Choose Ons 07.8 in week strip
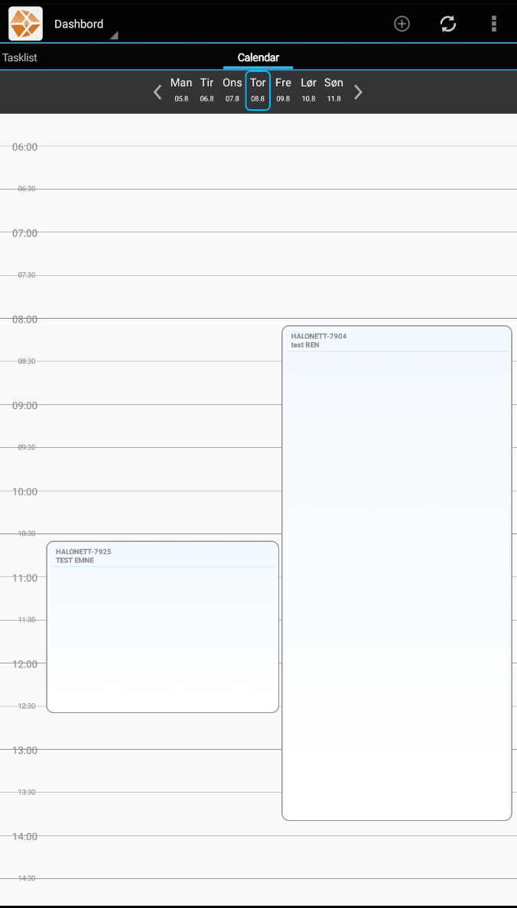Viewport: 517px width, 908px height. point(232,90)
